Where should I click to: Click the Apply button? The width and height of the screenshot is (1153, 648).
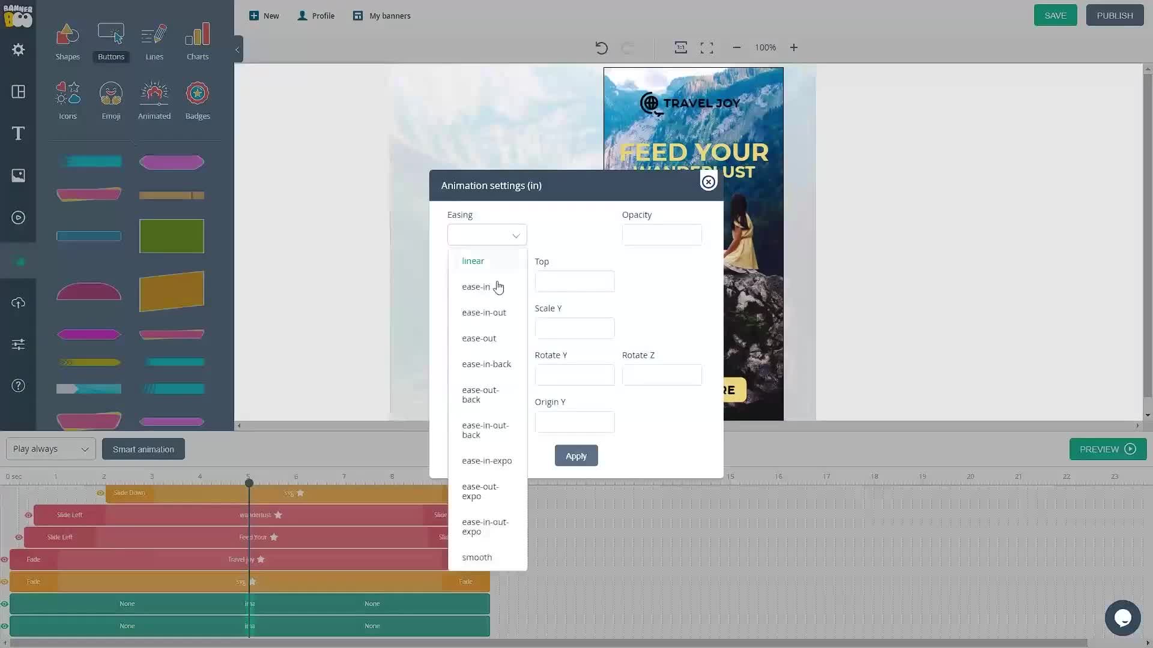pos(576,456)
